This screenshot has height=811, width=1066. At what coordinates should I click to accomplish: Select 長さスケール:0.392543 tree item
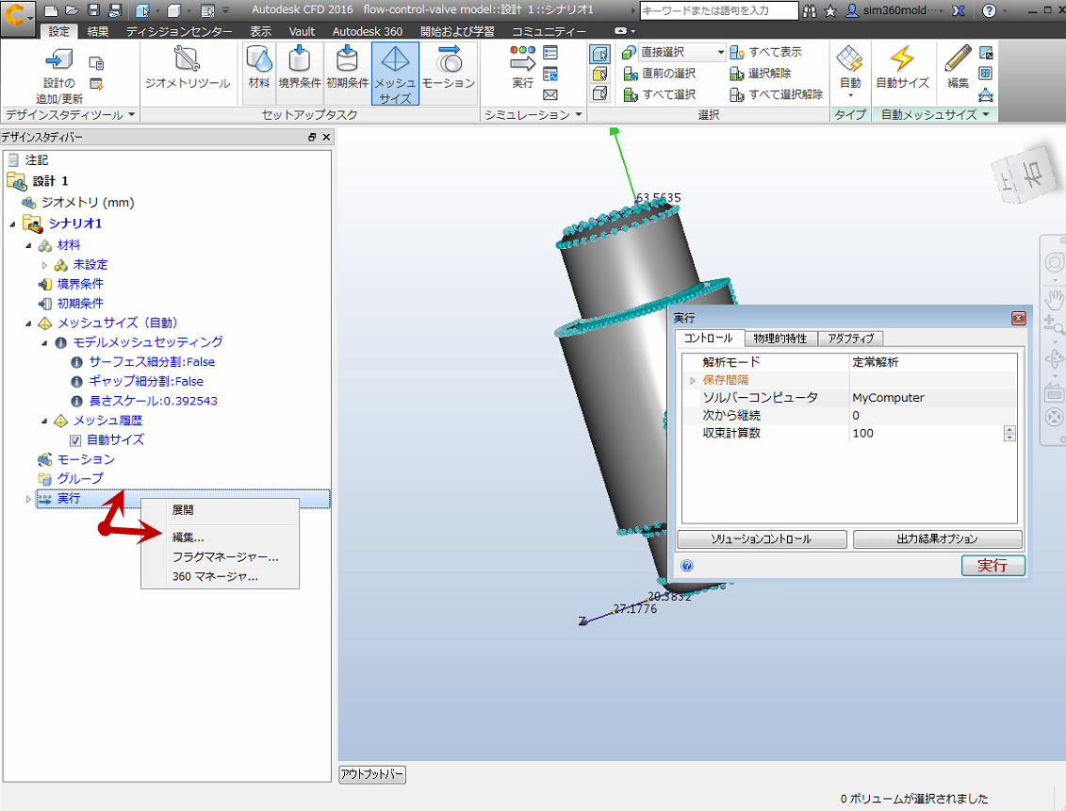coord(153,402)
